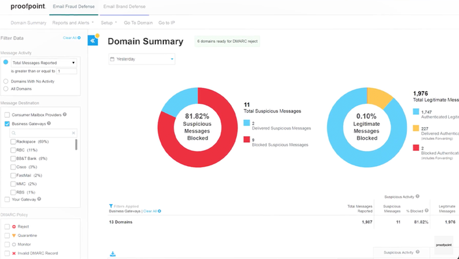Screen dimensions: 459x259
Task: Check the BB&T Bank (8%) checkbox
Action: click(x=13, y=159)
